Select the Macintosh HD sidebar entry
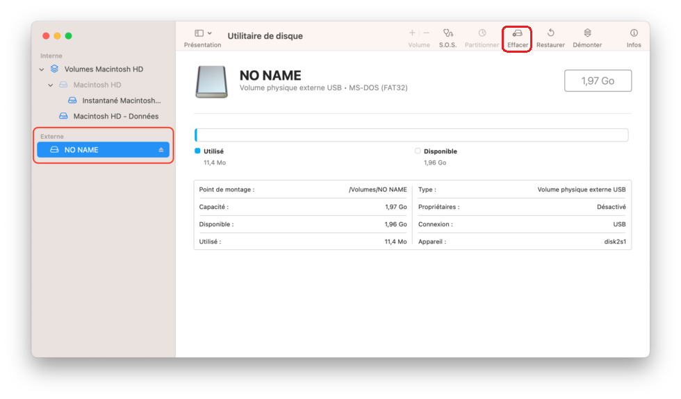The width and height of the screenshot is (681, 399). 104,85
